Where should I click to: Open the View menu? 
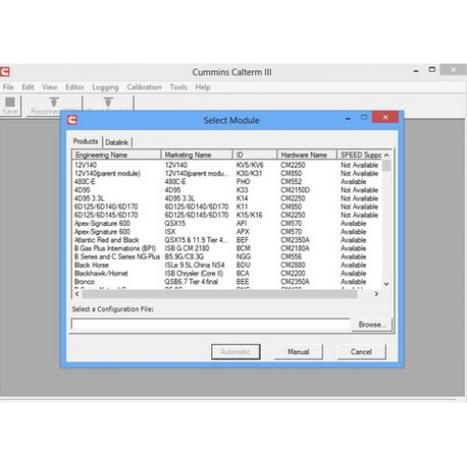click(50, 87)
